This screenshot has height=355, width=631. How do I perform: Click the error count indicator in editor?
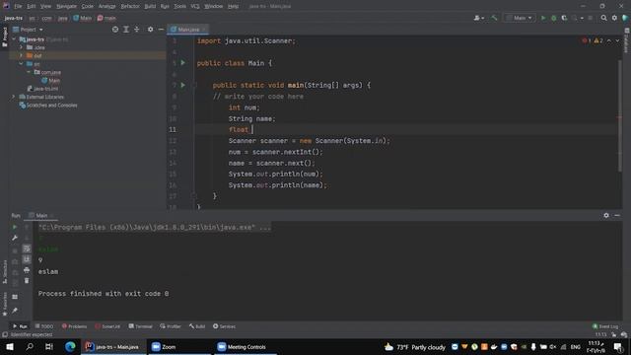(587, 40)
